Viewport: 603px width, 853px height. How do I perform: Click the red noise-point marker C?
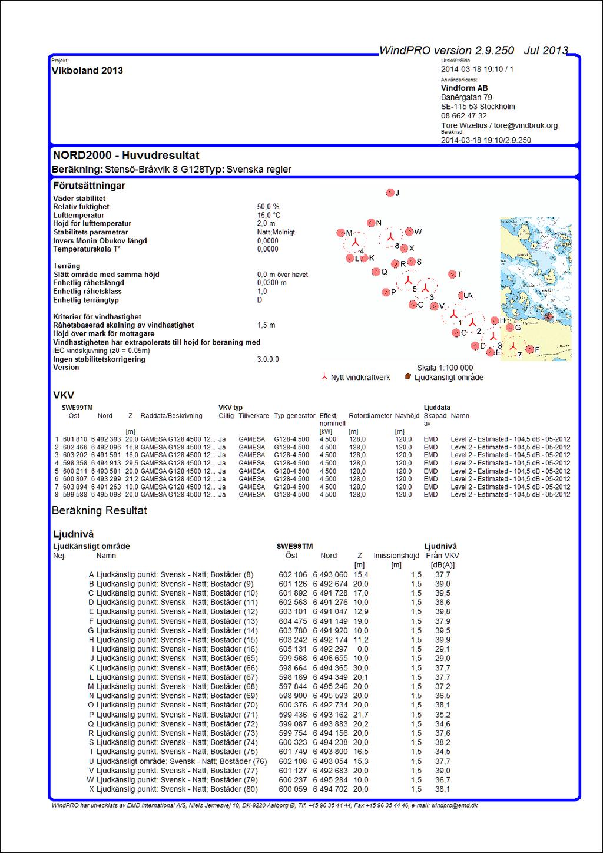(x=456, y=333)
